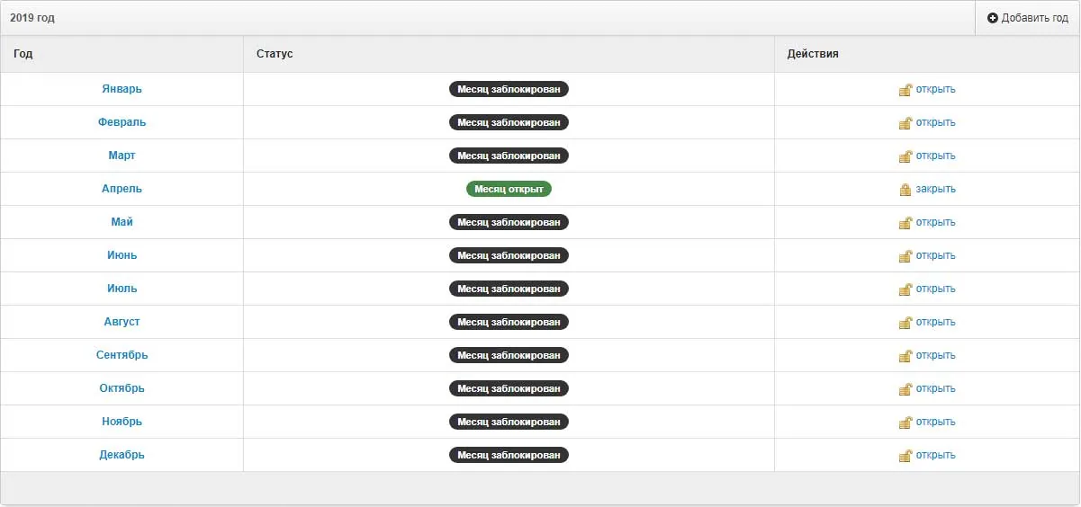Click the Месяц заблокирован badge in Ноябрь row
The width and height of the screenshot is (1081, 507).
pos(509,422)
